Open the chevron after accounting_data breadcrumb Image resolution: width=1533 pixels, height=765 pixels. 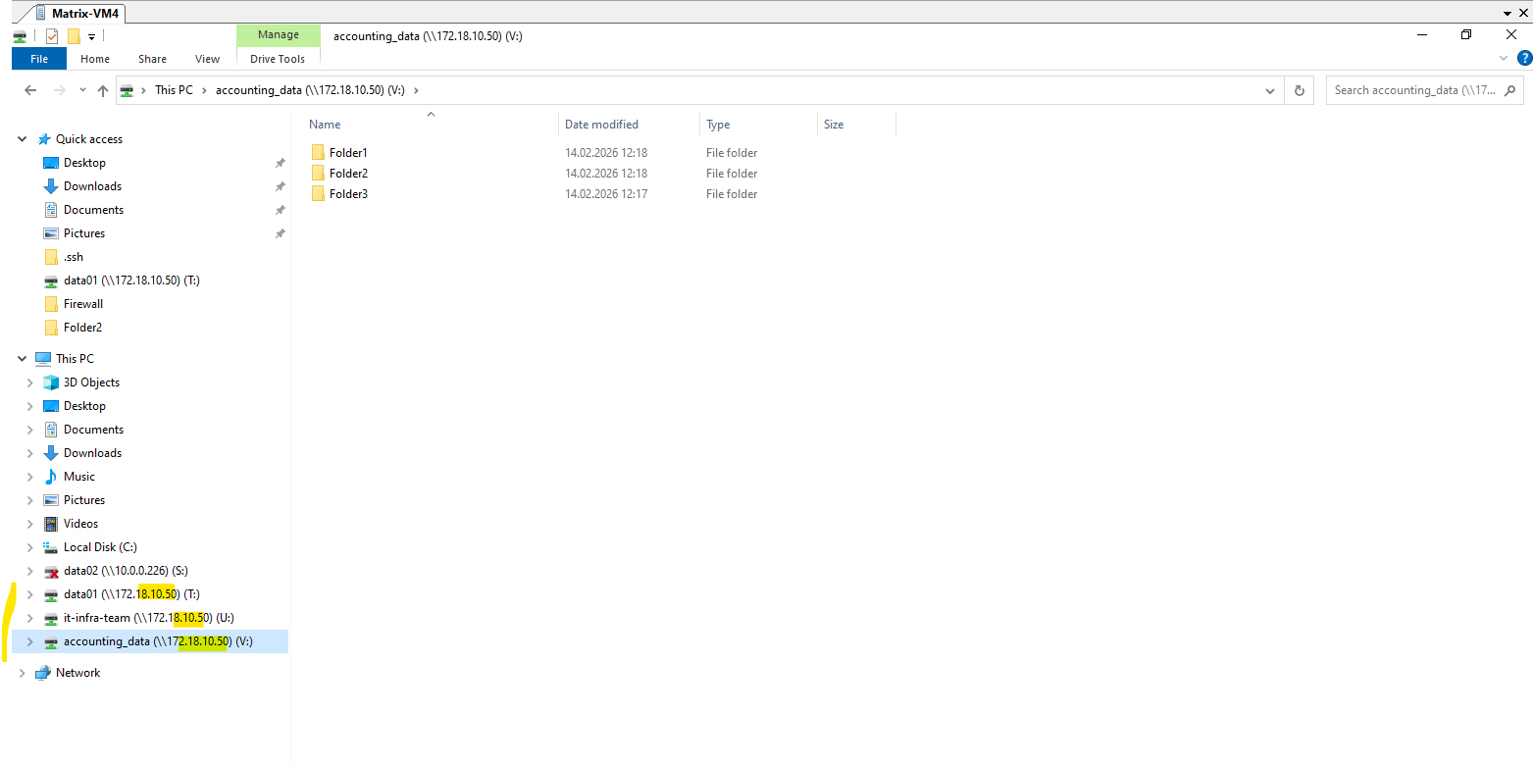[x=416, y=90]
